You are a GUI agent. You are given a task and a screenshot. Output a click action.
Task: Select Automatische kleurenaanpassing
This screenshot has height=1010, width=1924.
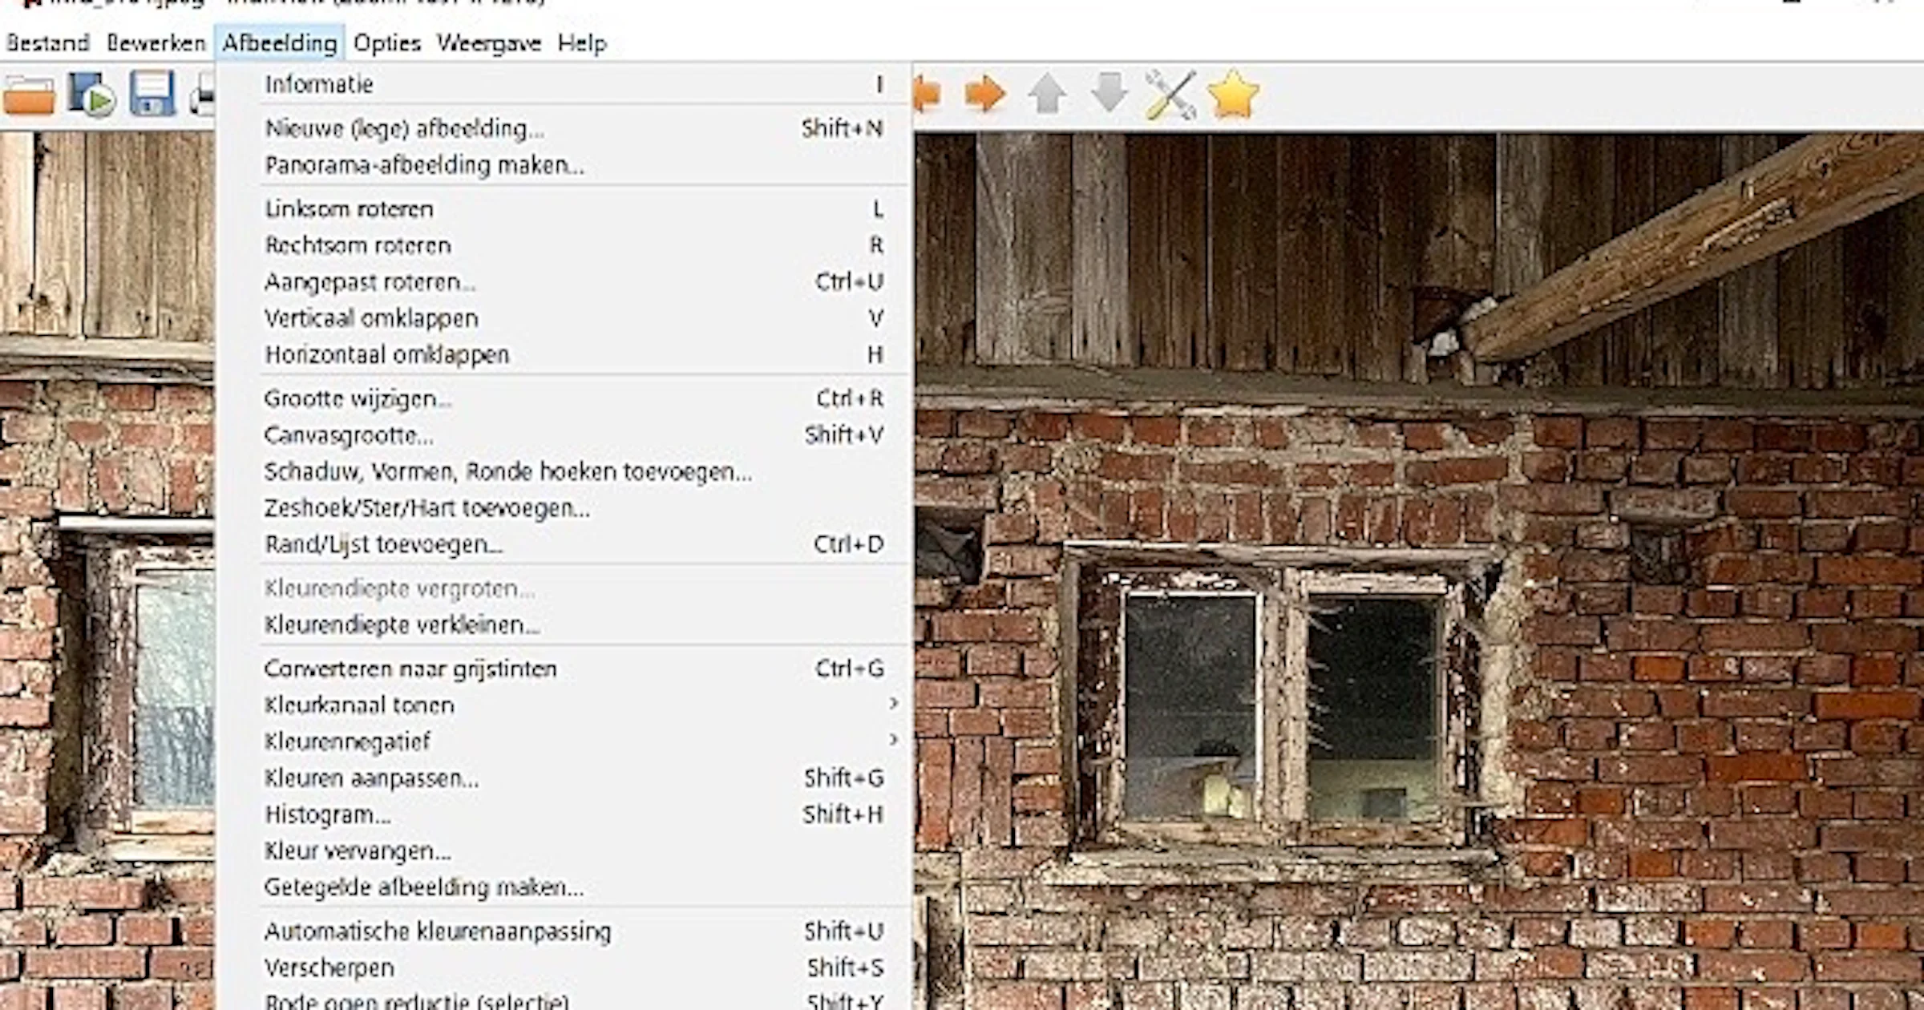click(564, 931)
